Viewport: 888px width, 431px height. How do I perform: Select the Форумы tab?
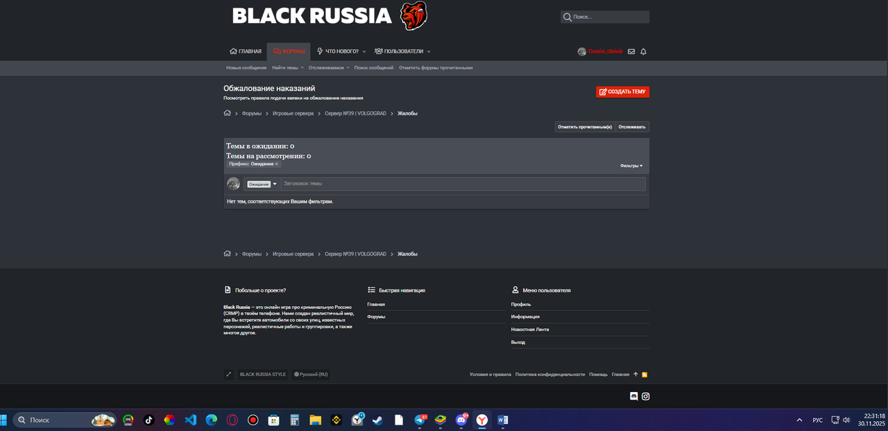click(x=289, y=51)
